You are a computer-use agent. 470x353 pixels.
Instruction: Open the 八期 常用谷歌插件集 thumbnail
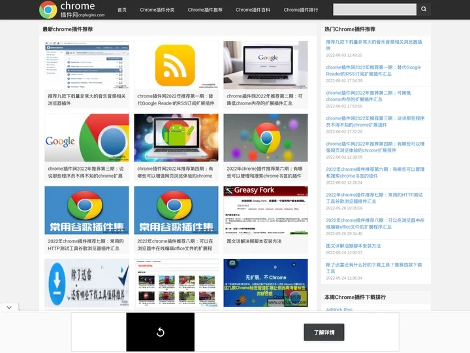tap(176, 210)
